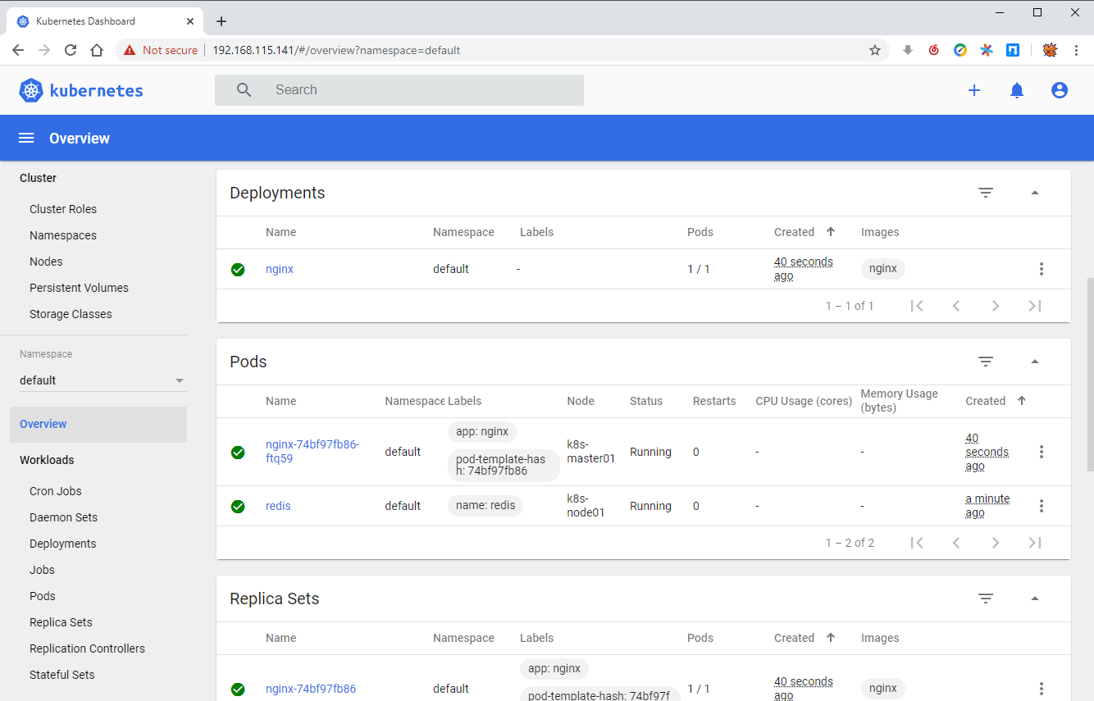
Task: Click the Workloads heading in the sidebar
Action: pos(47,460)
